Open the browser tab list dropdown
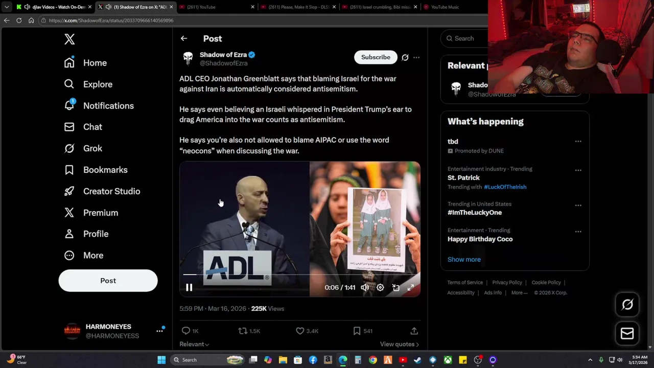 coord(6,7)
